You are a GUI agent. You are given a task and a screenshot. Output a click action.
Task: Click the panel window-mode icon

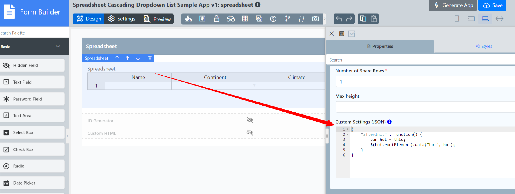click(342, 34)
